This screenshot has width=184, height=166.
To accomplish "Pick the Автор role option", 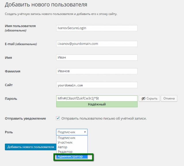I will [x=62, y=147].
